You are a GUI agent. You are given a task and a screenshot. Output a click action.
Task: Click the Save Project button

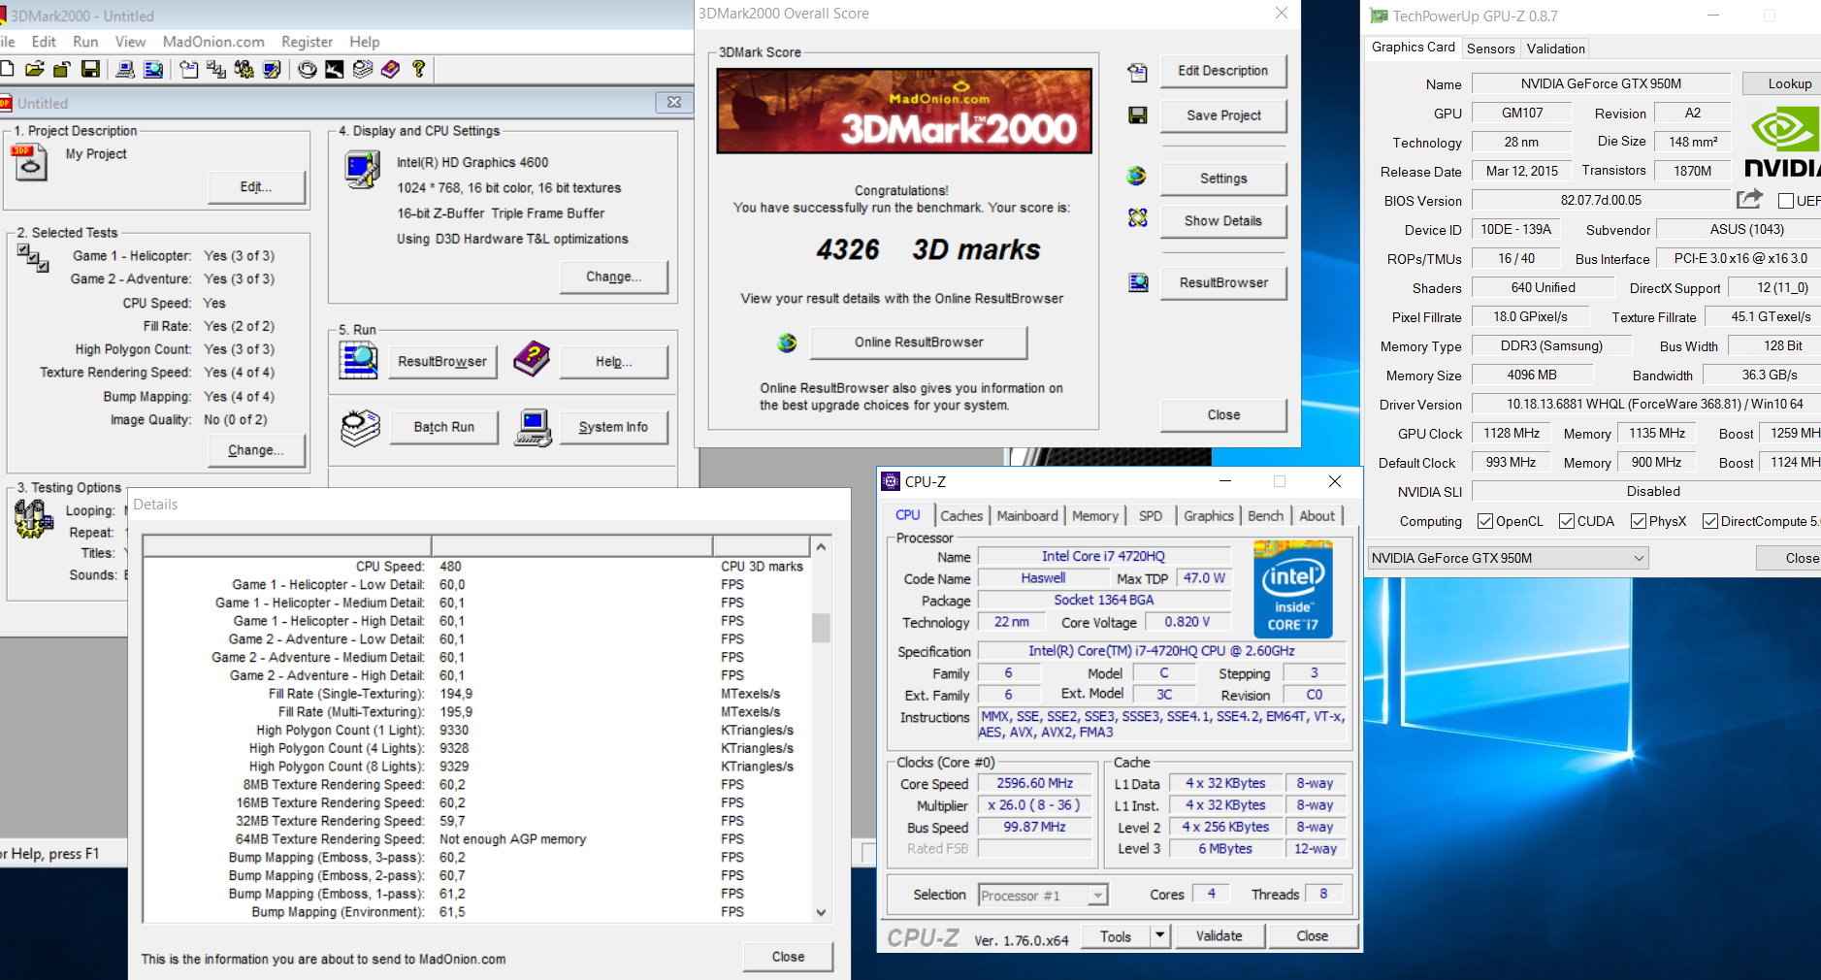(1222, 115)
